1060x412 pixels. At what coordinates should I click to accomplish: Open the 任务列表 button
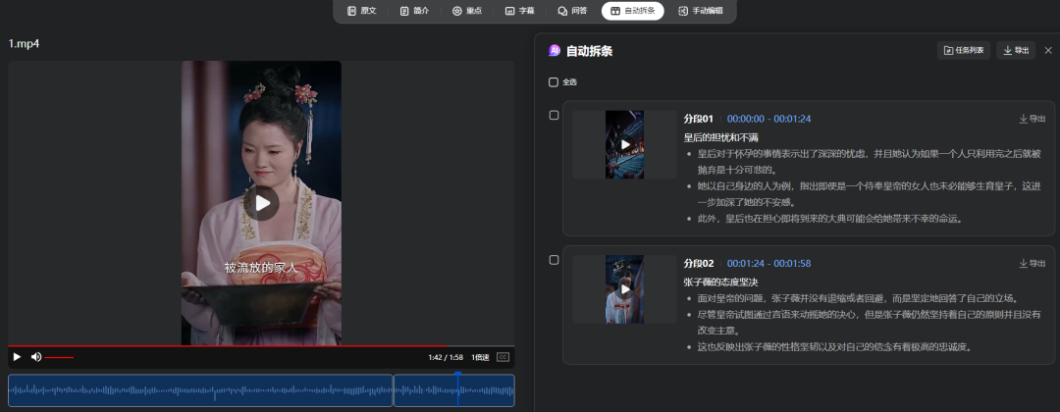click(x=964, y=50)
